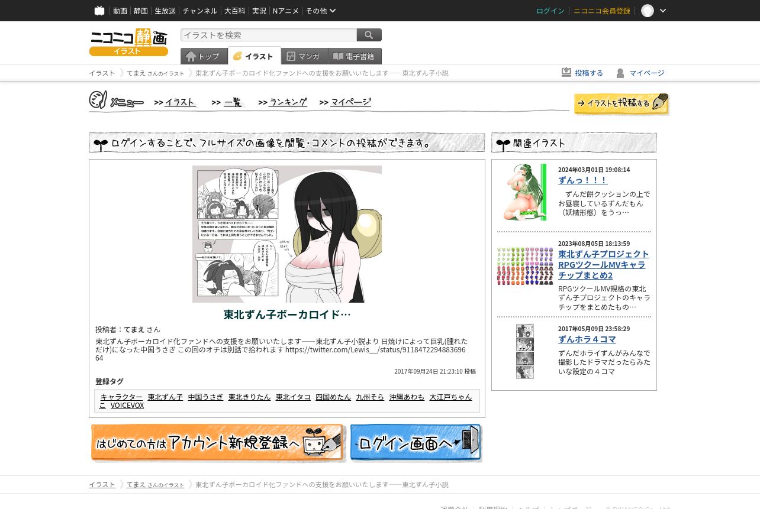Click the 中国うさぎ tag

pos(205,397)
